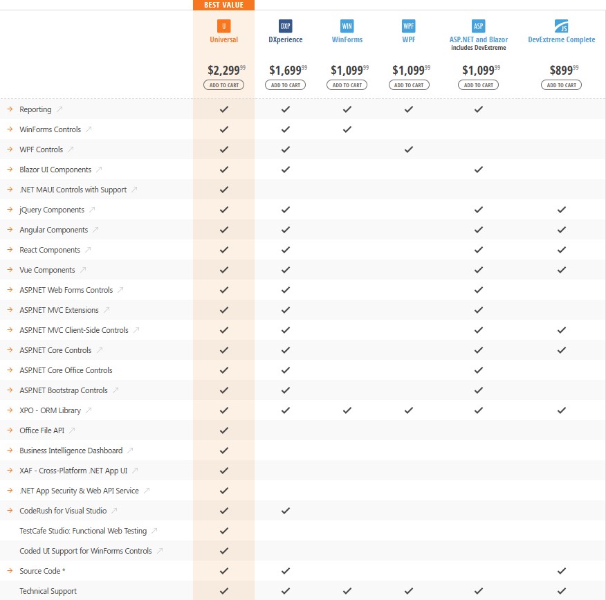Click DevExtreme Complete checkmark in Source Code row
This screenshot has width=606, height=600.
pos(562,571)
